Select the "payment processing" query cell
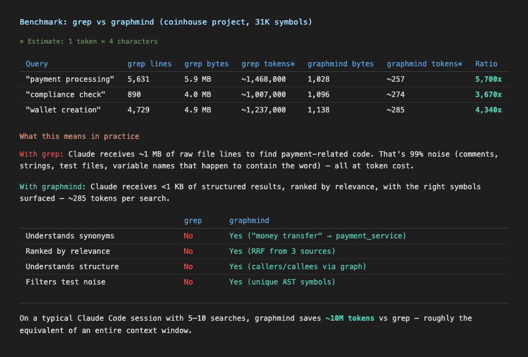The image size is (528, 357). pyautogui.click(x=70, y=79)
